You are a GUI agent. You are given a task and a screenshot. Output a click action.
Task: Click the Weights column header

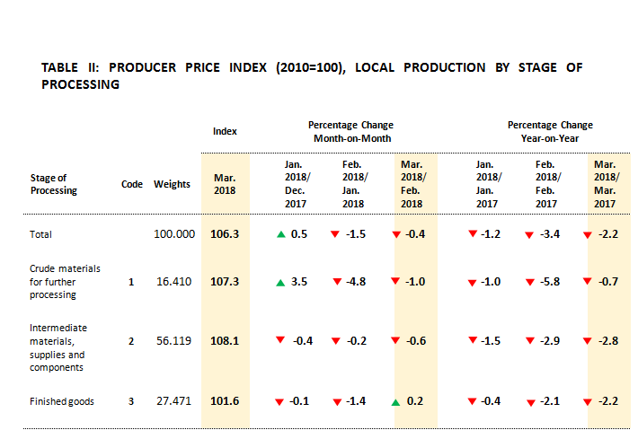click(x=172, y=184)
